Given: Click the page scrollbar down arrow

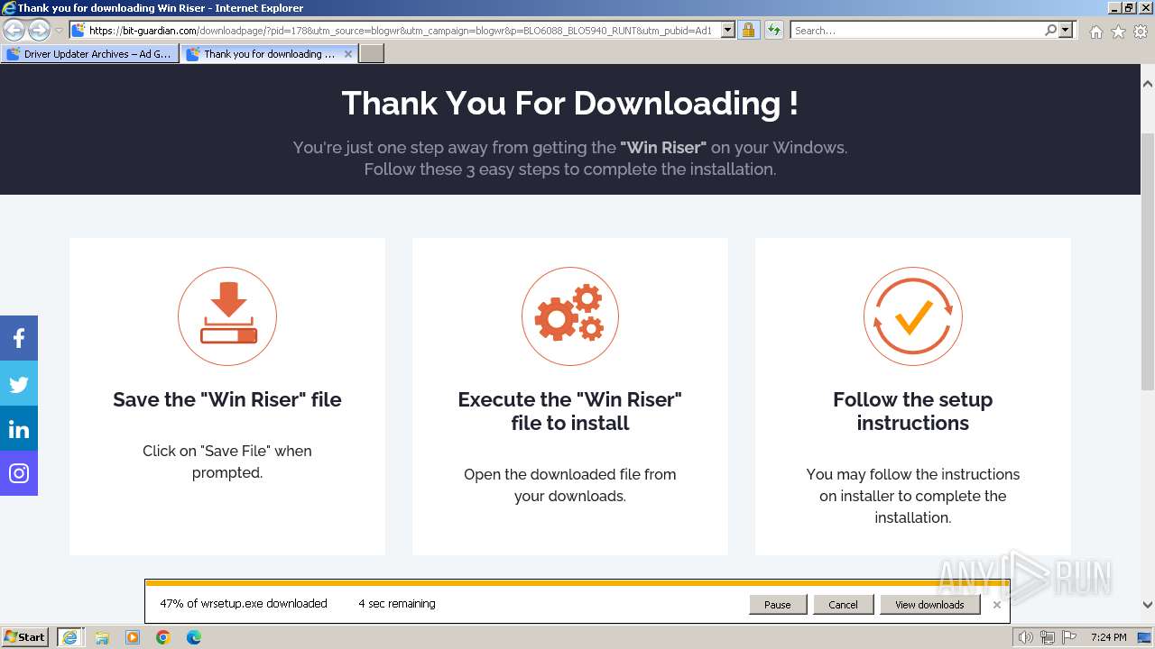Looking at the screenshot, I should coord(1148,605).
